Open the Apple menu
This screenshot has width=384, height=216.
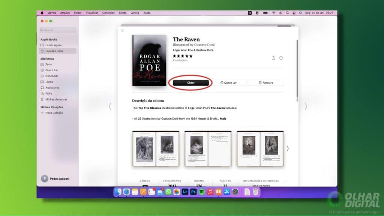point(42,13)
